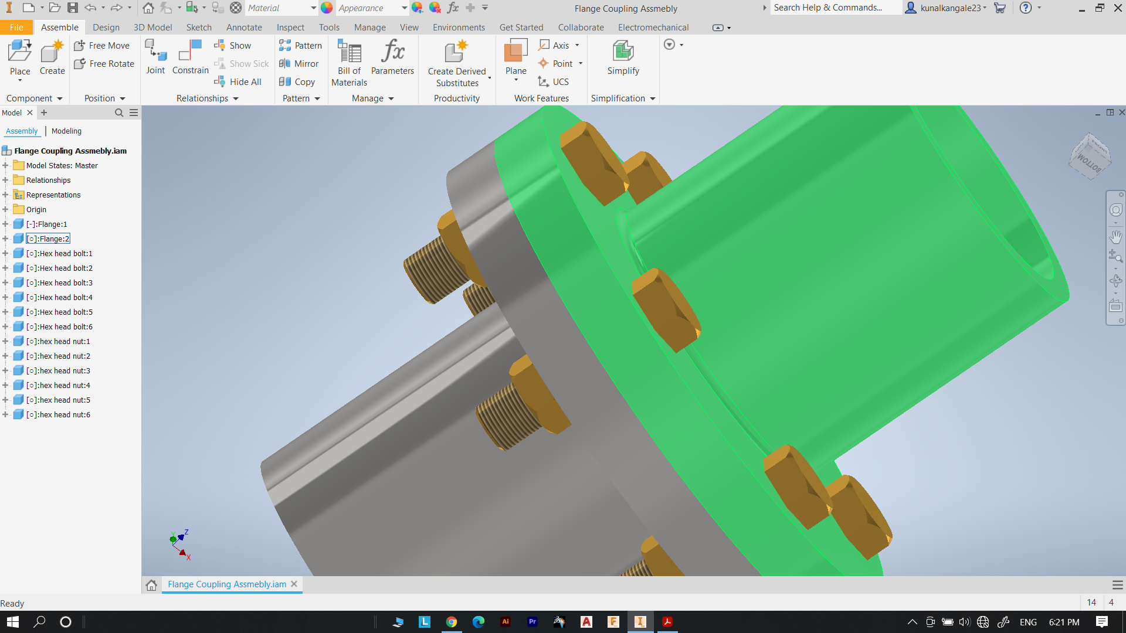Click the Place component icon
The image size is (1126, 633).
point(20,52)
